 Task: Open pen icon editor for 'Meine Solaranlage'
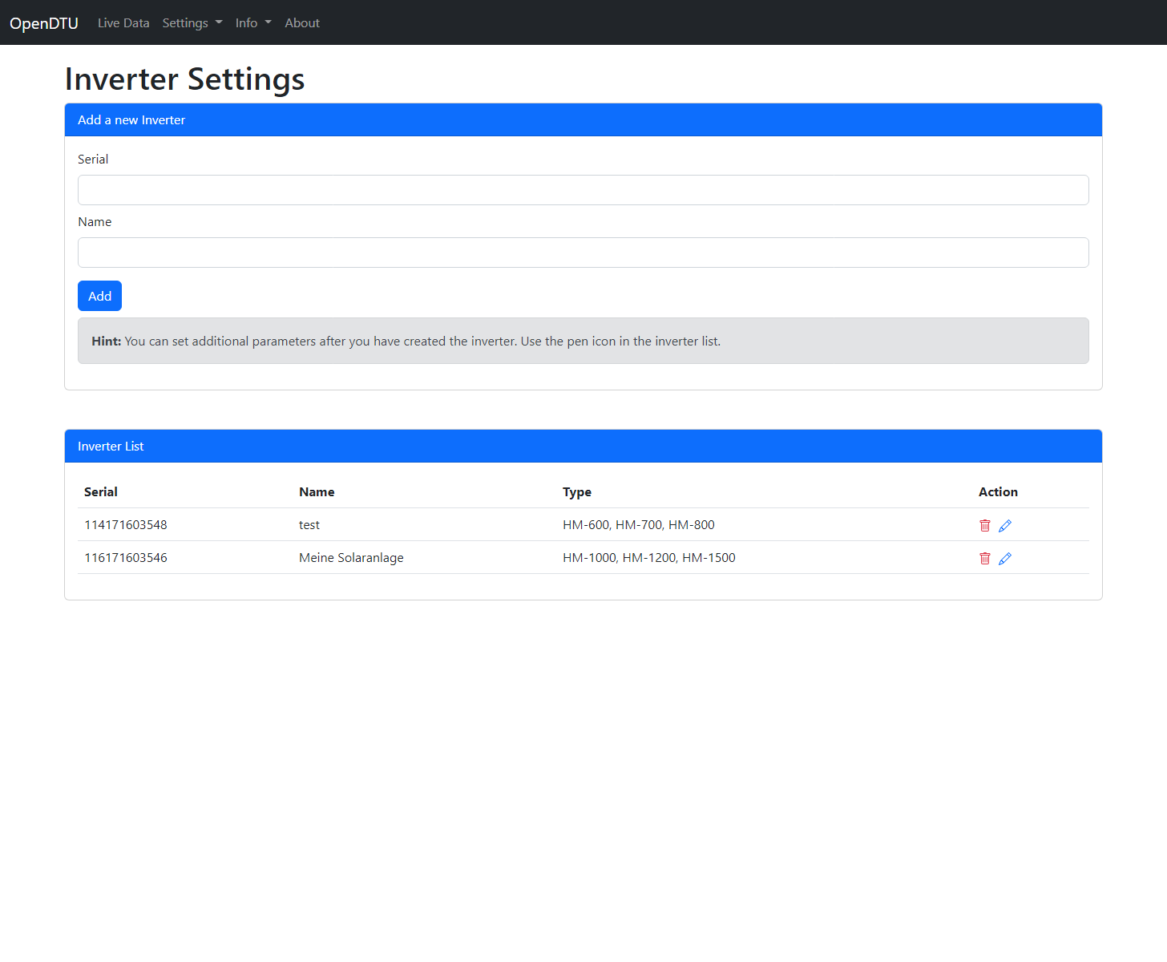(x=1005, y=559)
